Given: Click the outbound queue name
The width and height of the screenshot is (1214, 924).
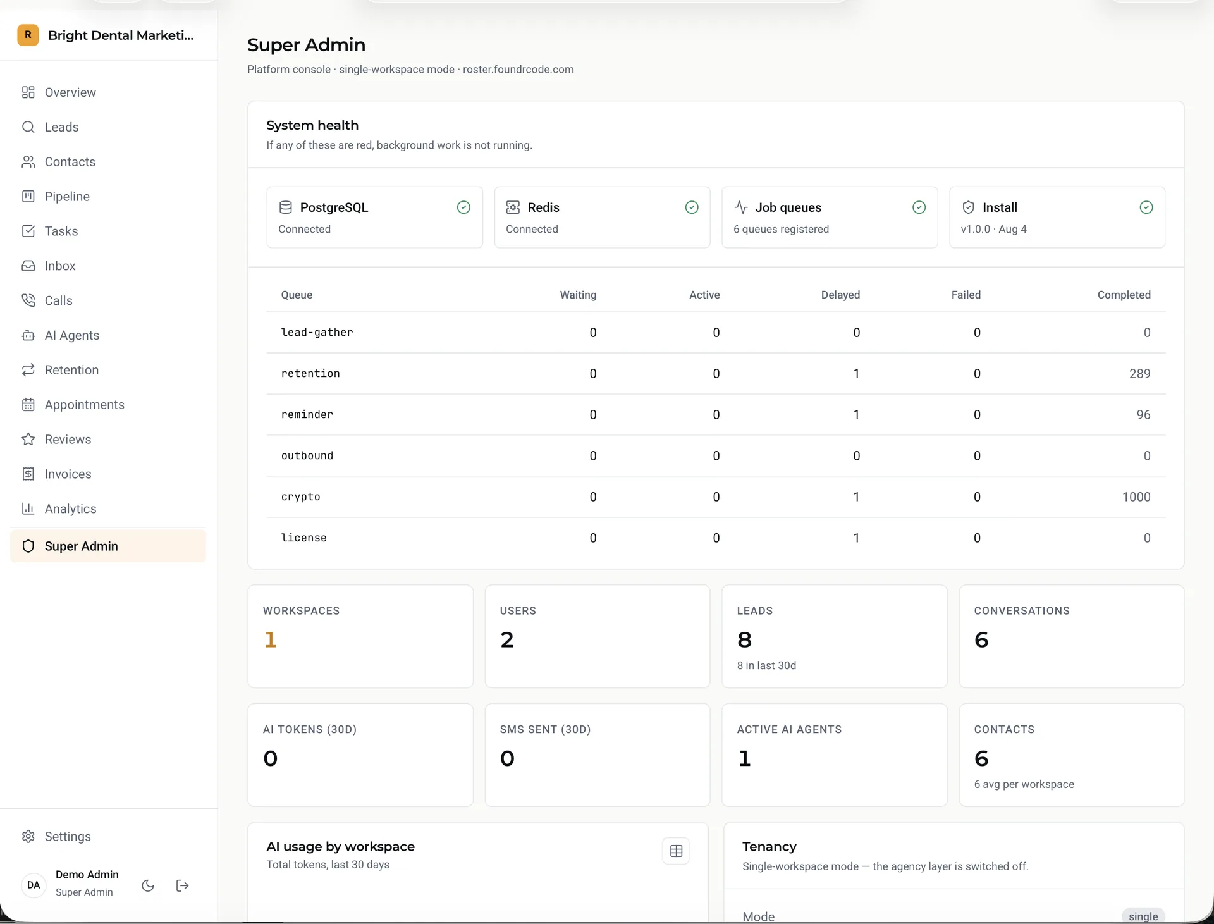Looking at the screenshot, I should click(307, 455).
